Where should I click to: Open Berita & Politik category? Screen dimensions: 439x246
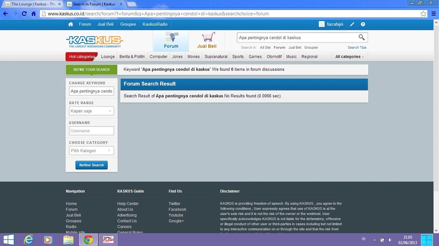tap(132, 57)
